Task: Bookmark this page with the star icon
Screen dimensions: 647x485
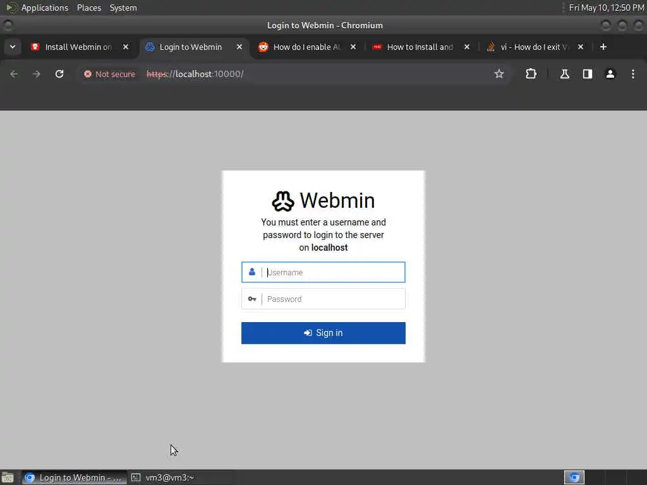Action: pyautogui.click(x=499, y=74)
